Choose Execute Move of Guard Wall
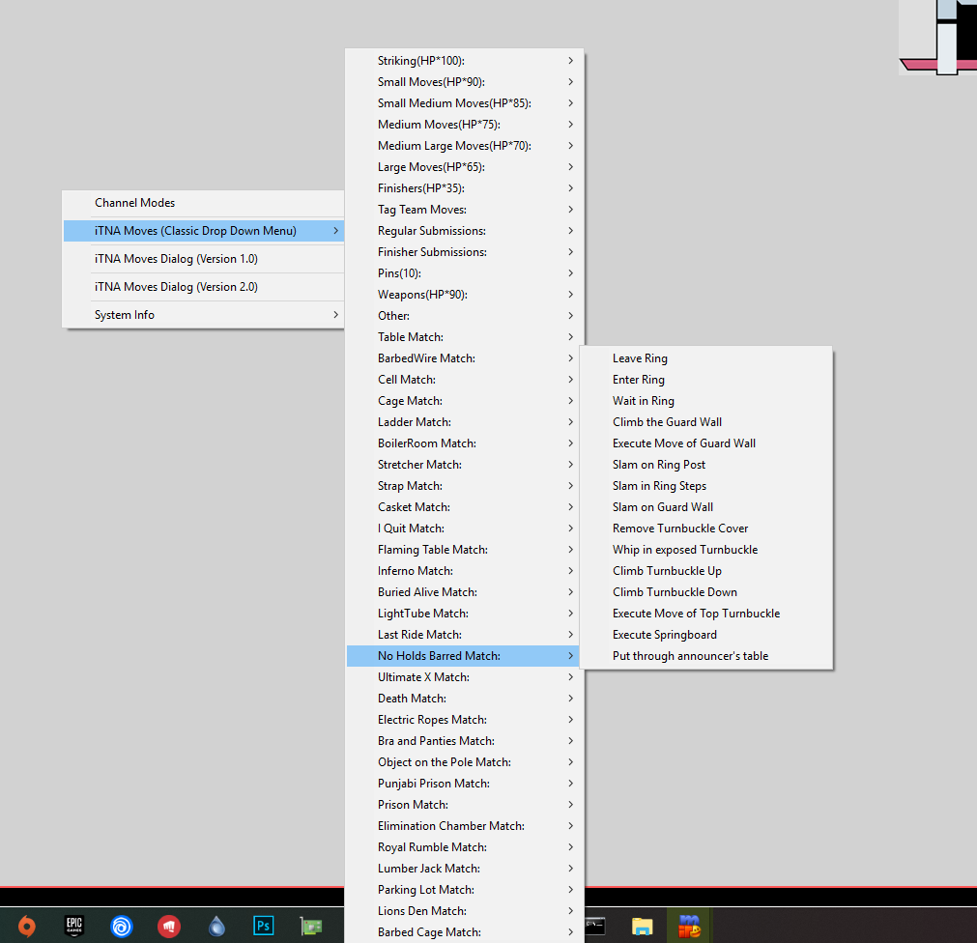The width and height of the screenshot is (977, 943). pyautogui.click(x=706, y=443)
